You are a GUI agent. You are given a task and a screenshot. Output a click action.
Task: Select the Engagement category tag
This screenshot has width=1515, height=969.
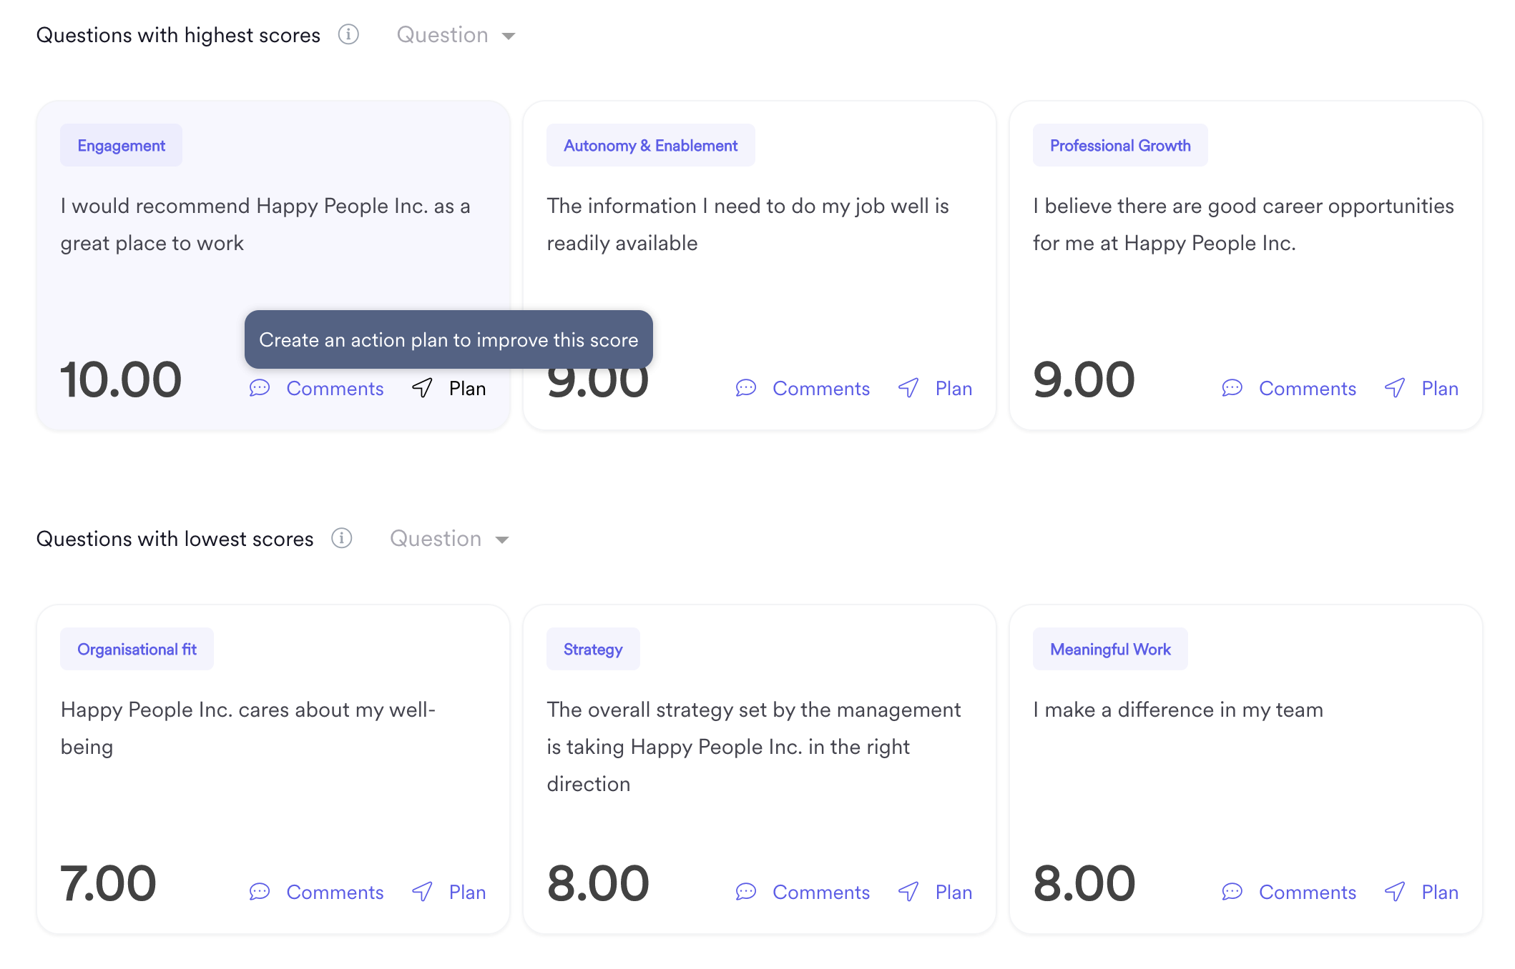pos(122,145)
